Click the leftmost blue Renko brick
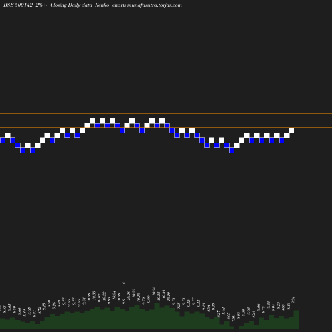The image size is (332, 332). (x=3, y=140)
